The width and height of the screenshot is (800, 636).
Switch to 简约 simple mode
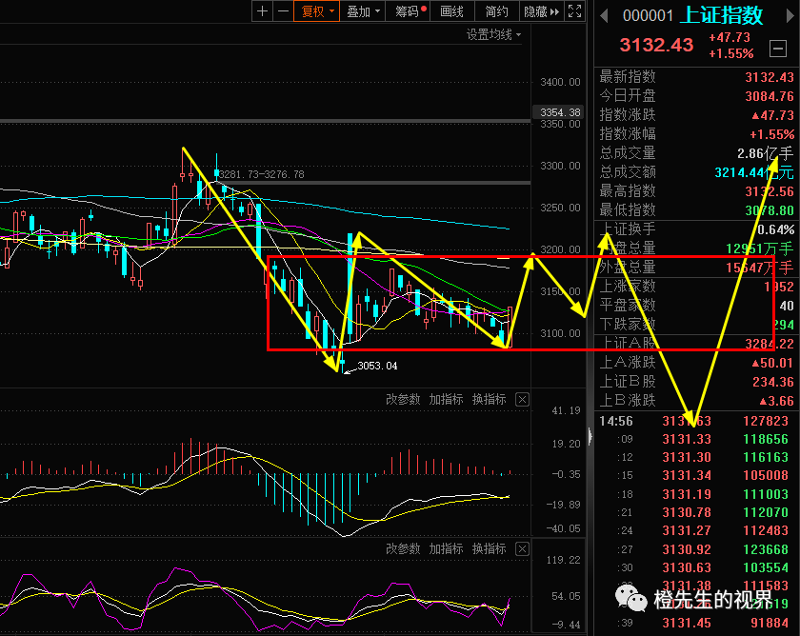pyautogui.click(x=497, y=11)
